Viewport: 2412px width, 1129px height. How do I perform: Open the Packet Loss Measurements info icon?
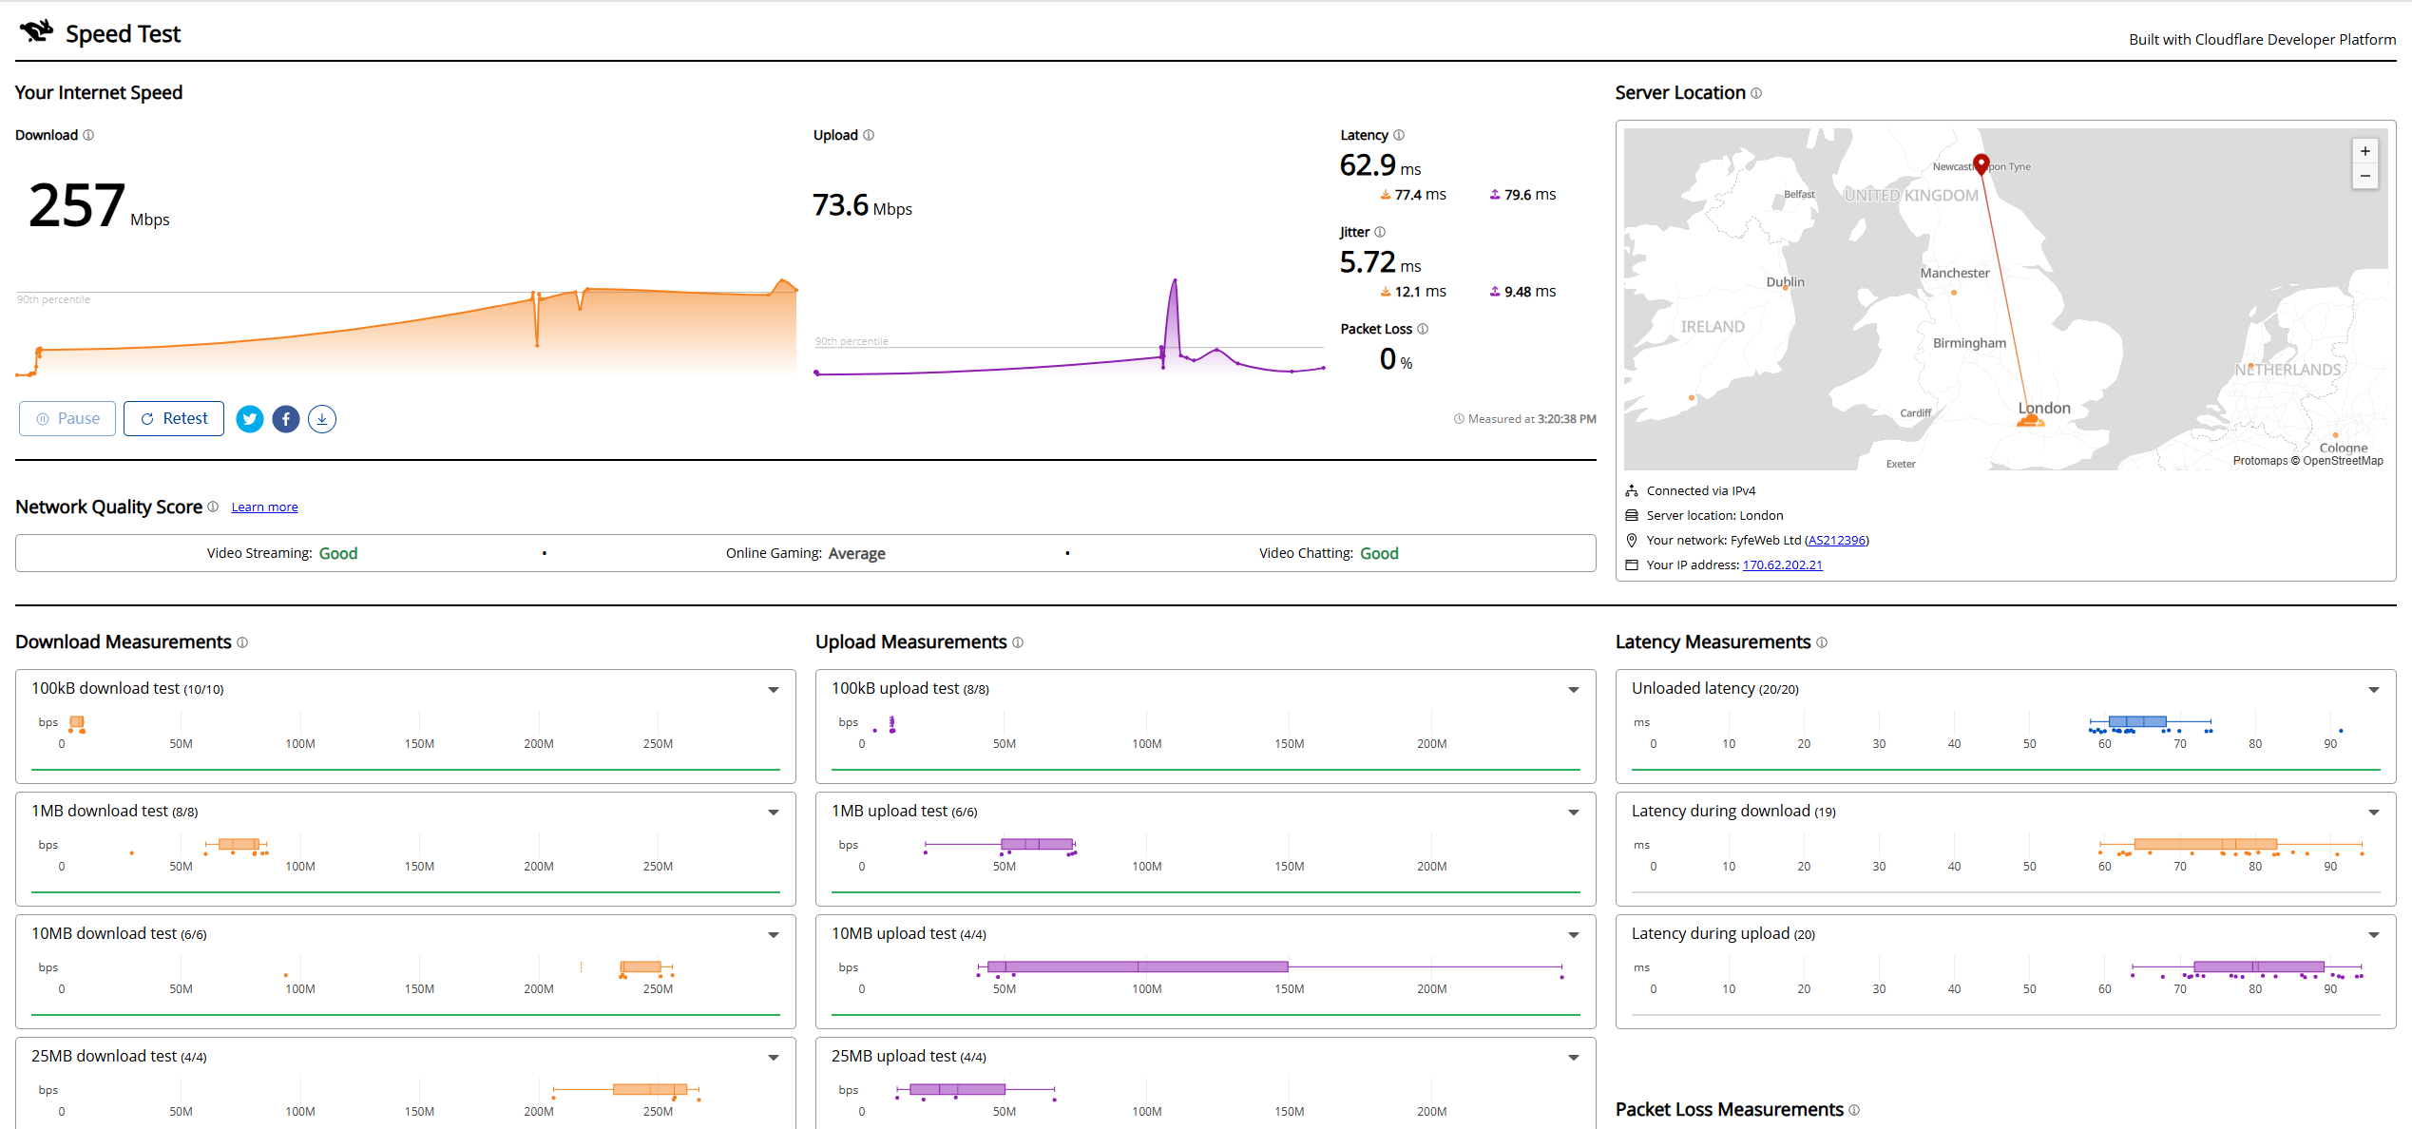(x=1854, y=1110)
